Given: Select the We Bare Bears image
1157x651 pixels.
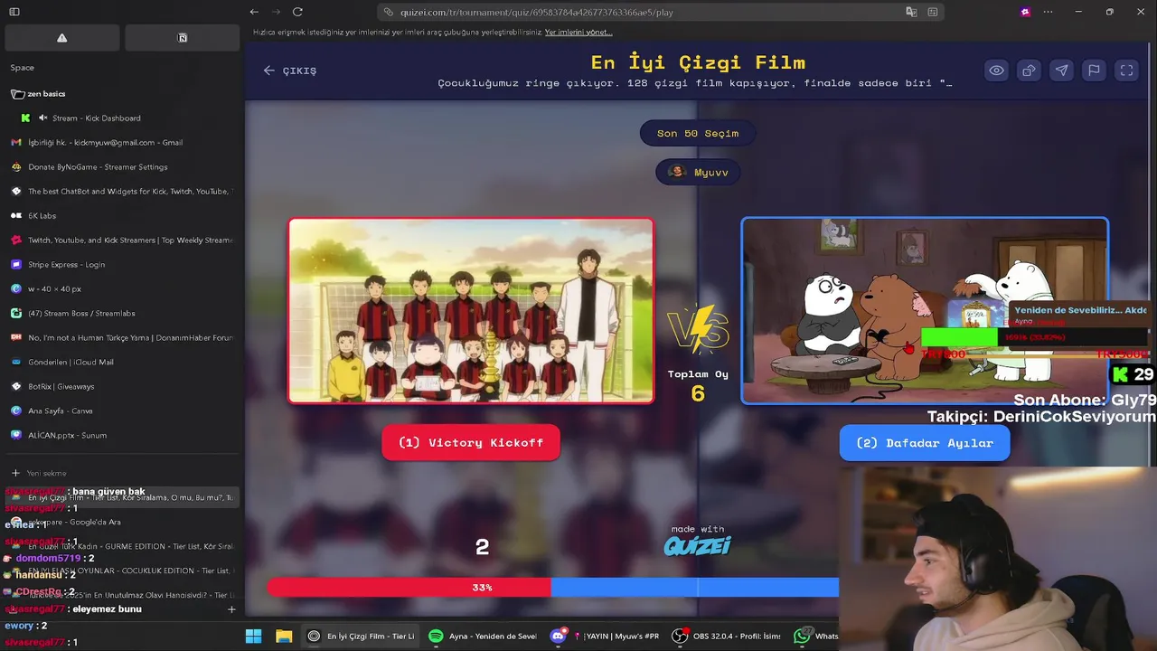Looking at the screenshot, I should coord(925,310).
